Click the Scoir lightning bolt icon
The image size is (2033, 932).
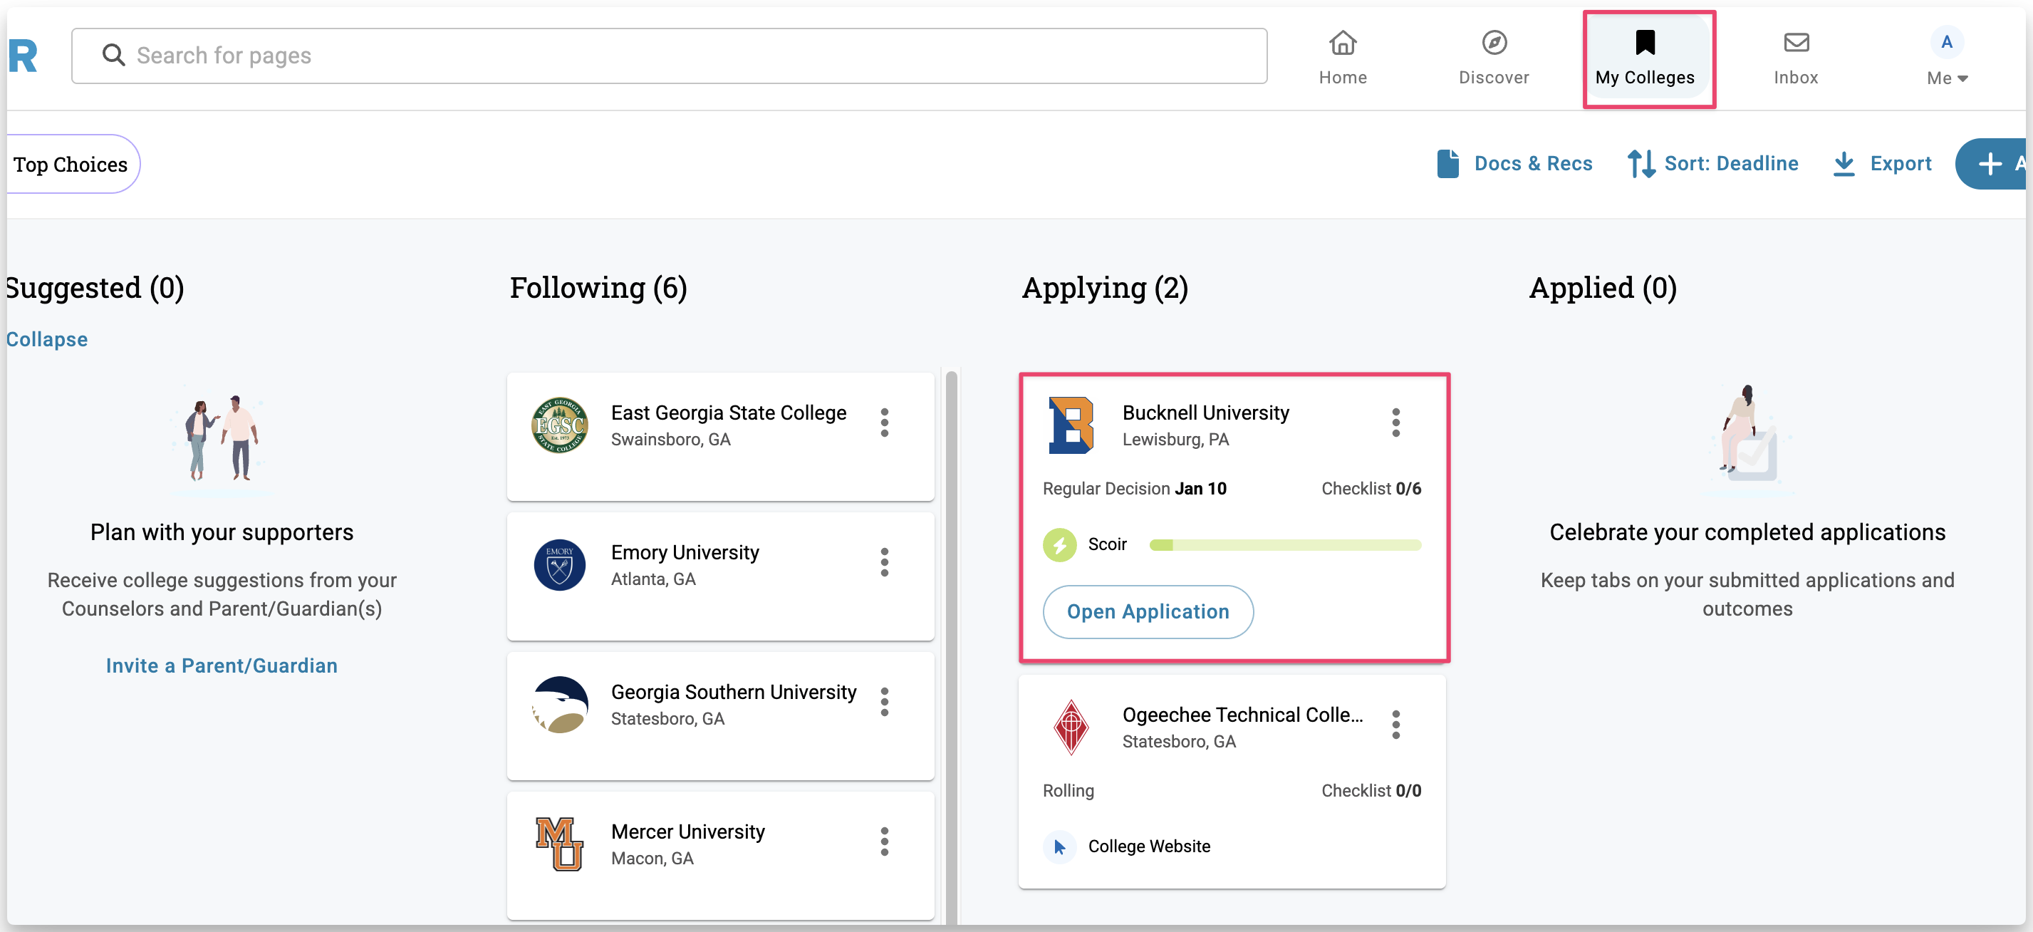(1059, 544)
